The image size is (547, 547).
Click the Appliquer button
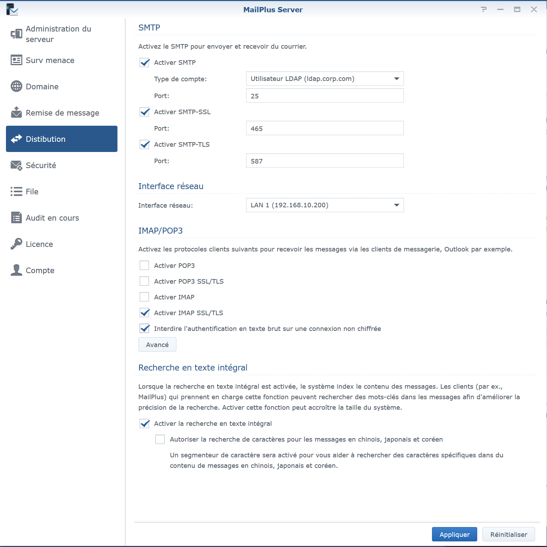click(x=454, y=534)
